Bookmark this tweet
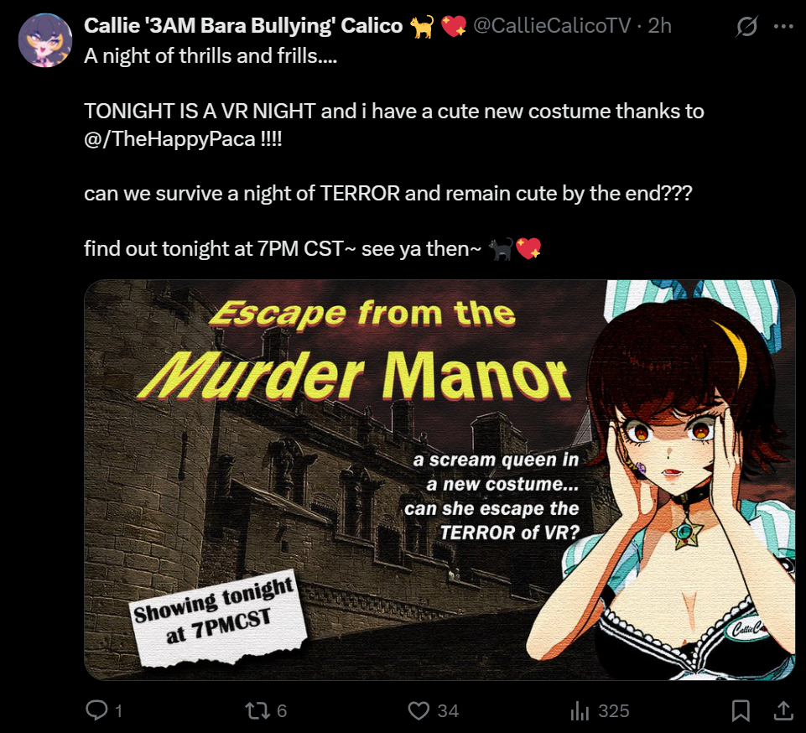Viewport: 806px width, 733px height. click(741, 710)
